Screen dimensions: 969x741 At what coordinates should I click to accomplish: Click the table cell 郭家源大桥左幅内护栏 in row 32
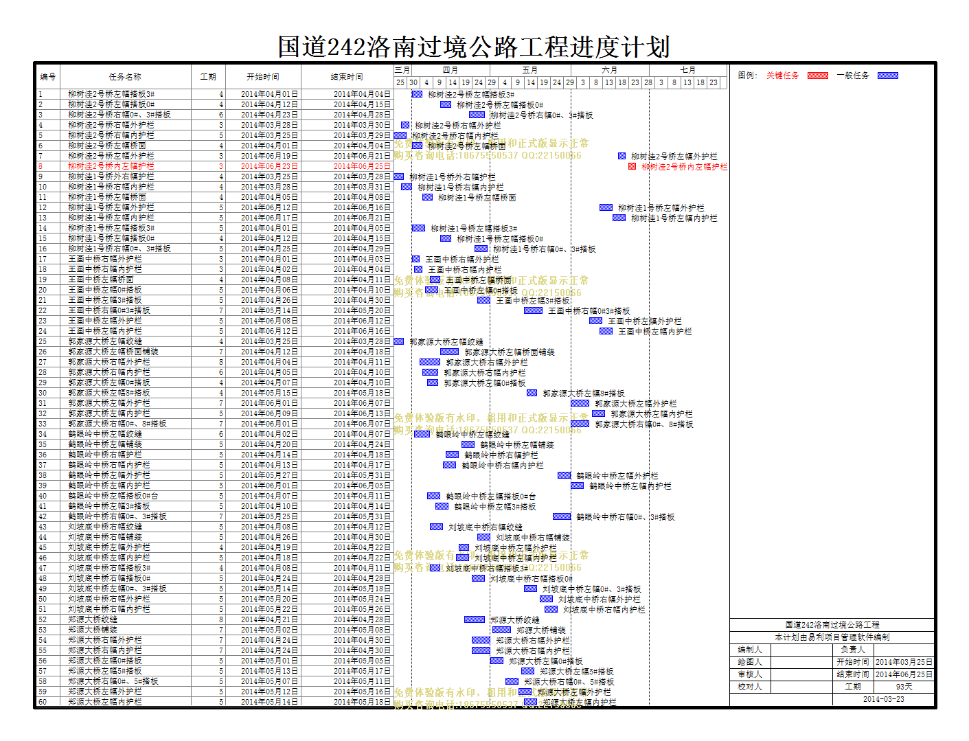[125, 413]
